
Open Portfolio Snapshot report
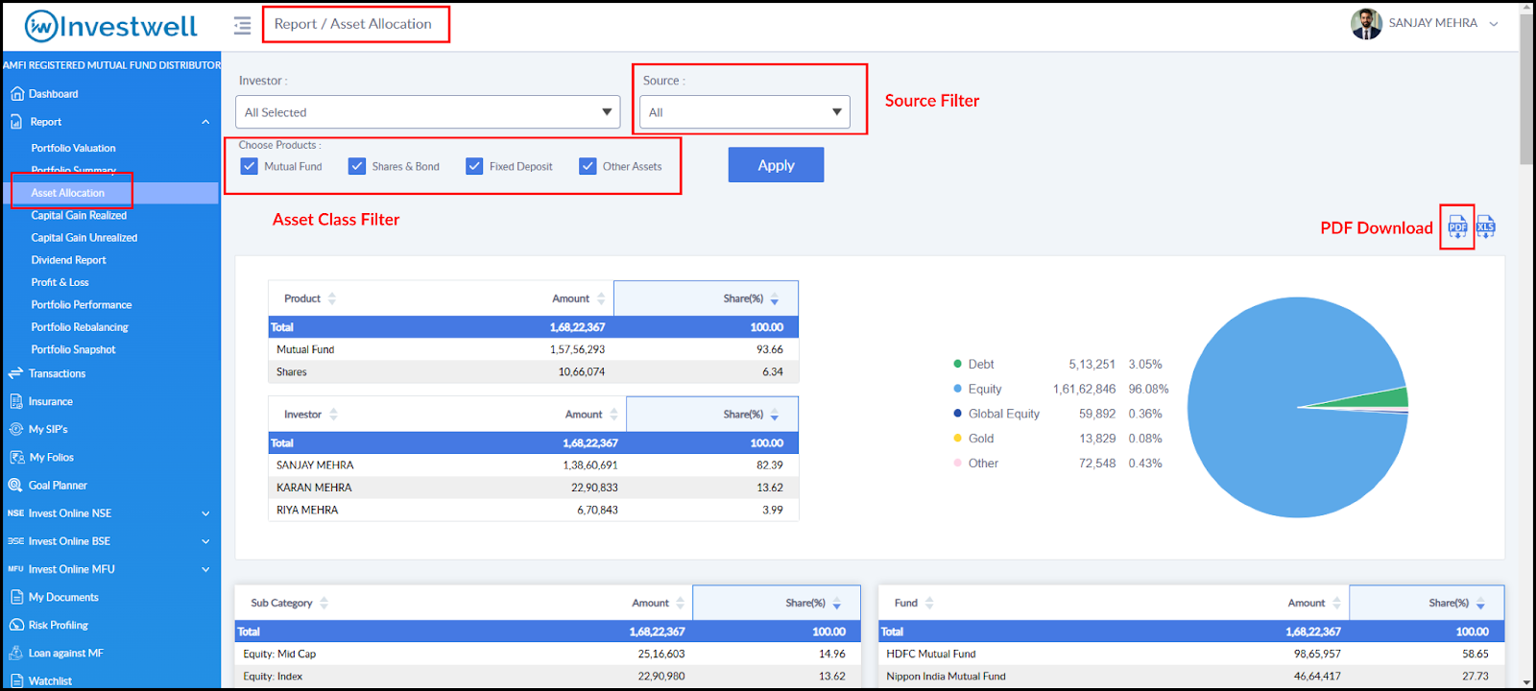click(x=73, y=349)
